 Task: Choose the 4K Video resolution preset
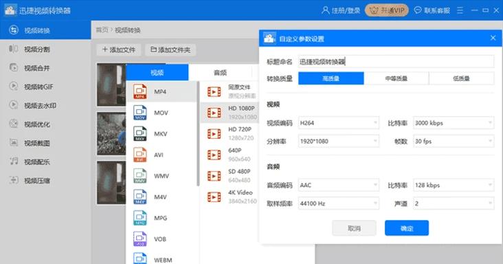tap(230, 197)
